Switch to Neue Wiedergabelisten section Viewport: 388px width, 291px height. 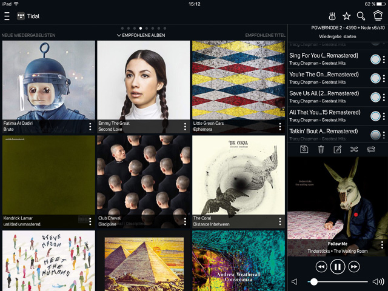point(28,35)
